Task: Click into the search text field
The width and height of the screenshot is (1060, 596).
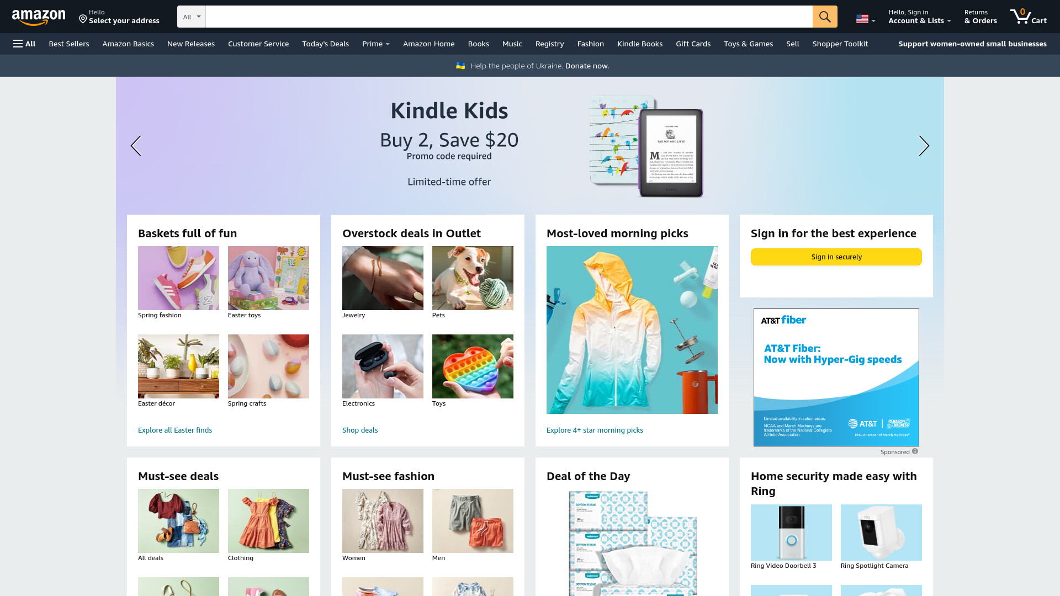Action: tap(508, 17)
